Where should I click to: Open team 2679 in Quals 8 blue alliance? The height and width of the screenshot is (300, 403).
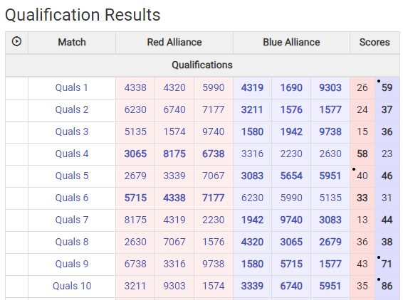(x=330, y=242)
